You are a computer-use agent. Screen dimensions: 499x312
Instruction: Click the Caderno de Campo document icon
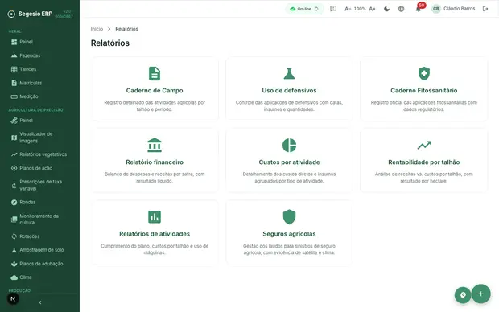tap(155, 74)
